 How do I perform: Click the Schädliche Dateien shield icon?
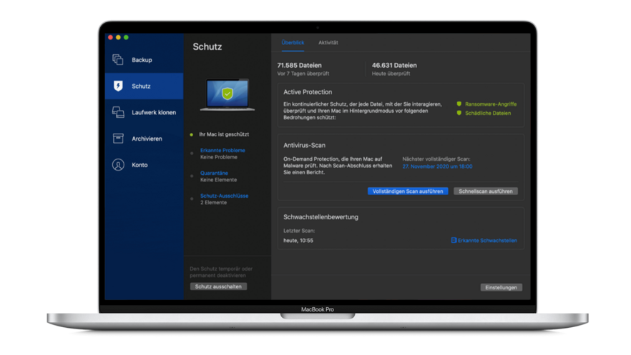point(459,113)
